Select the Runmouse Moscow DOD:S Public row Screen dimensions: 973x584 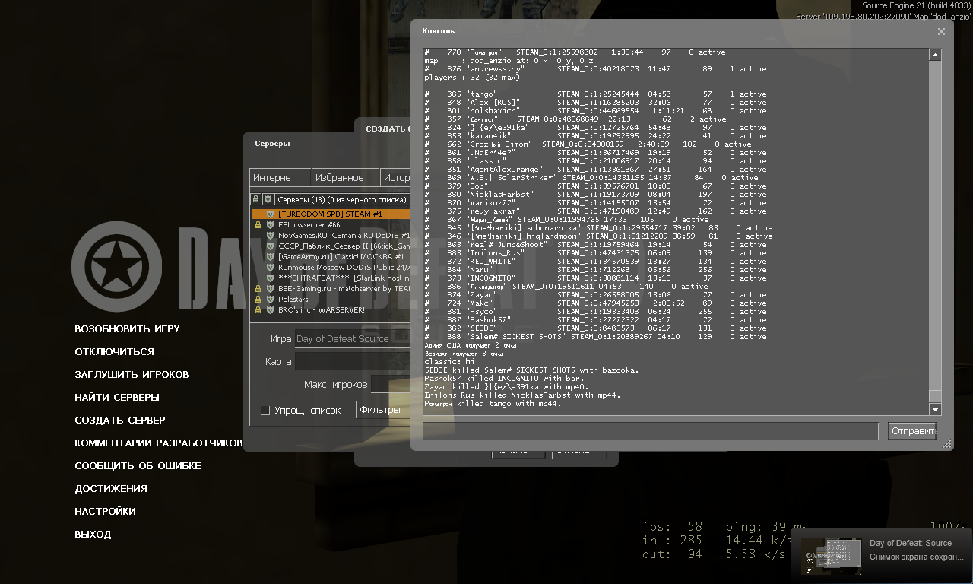tap(331, 268)
